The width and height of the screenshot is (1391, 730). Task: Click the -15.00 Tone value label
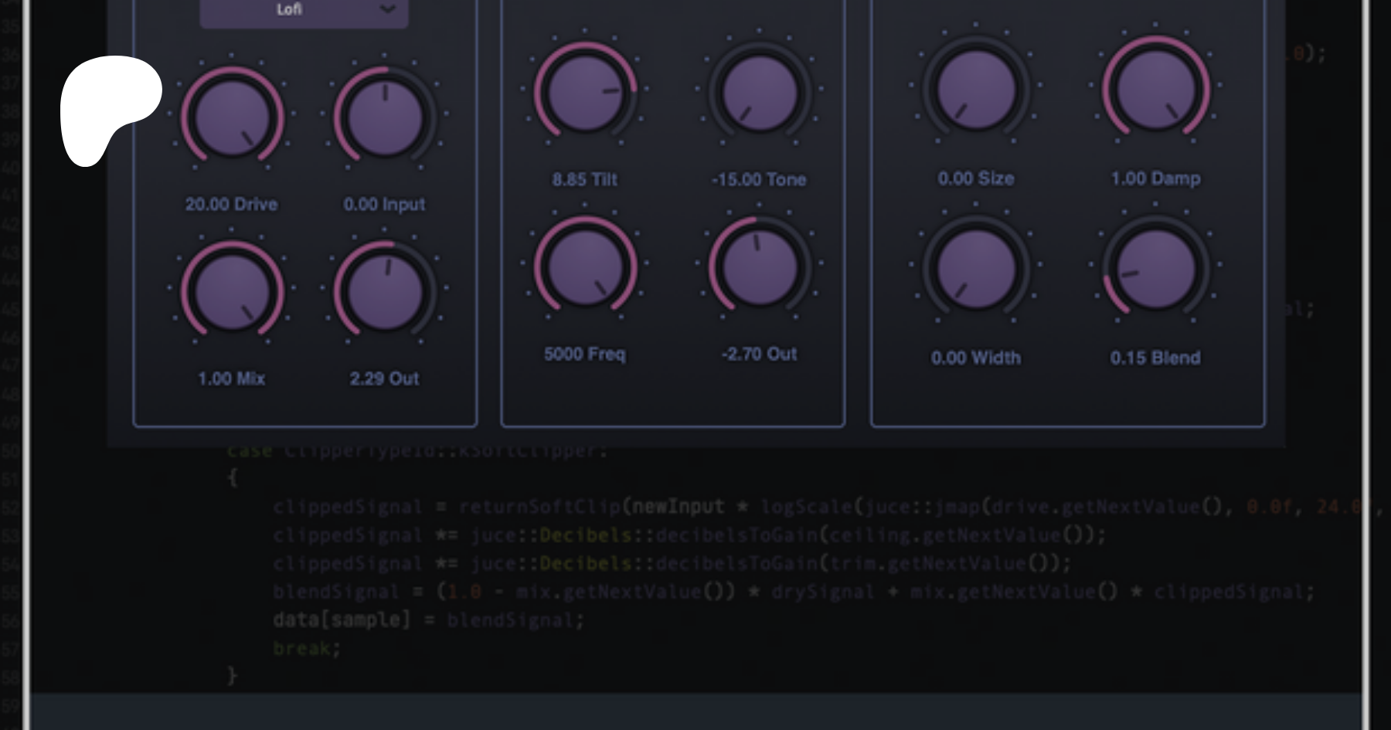(759, 180)
